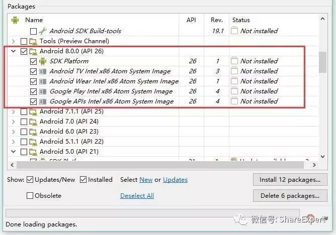Click the horizontal scrollbar thumb below package list
336x235 pixels.
[x=160, y=165]
